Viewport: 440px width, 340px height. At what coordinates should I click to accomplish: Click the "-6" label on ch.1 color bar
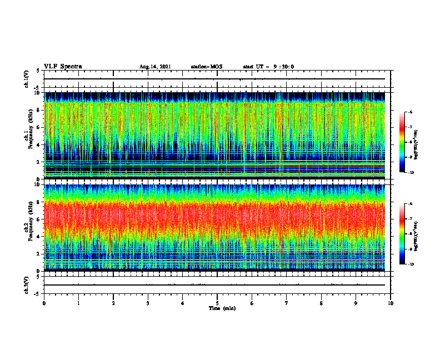[410, 112]
